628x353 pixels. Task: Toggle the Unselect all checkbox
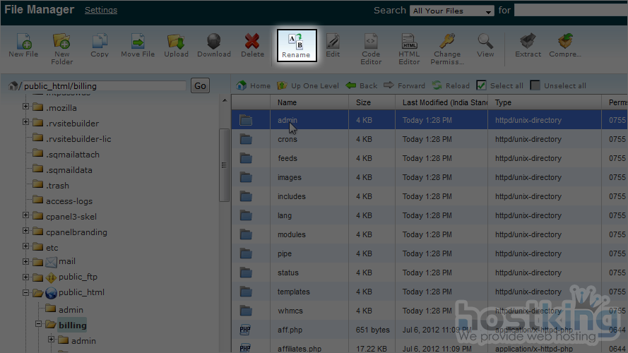pyautogui.click(x=535, y=85)
